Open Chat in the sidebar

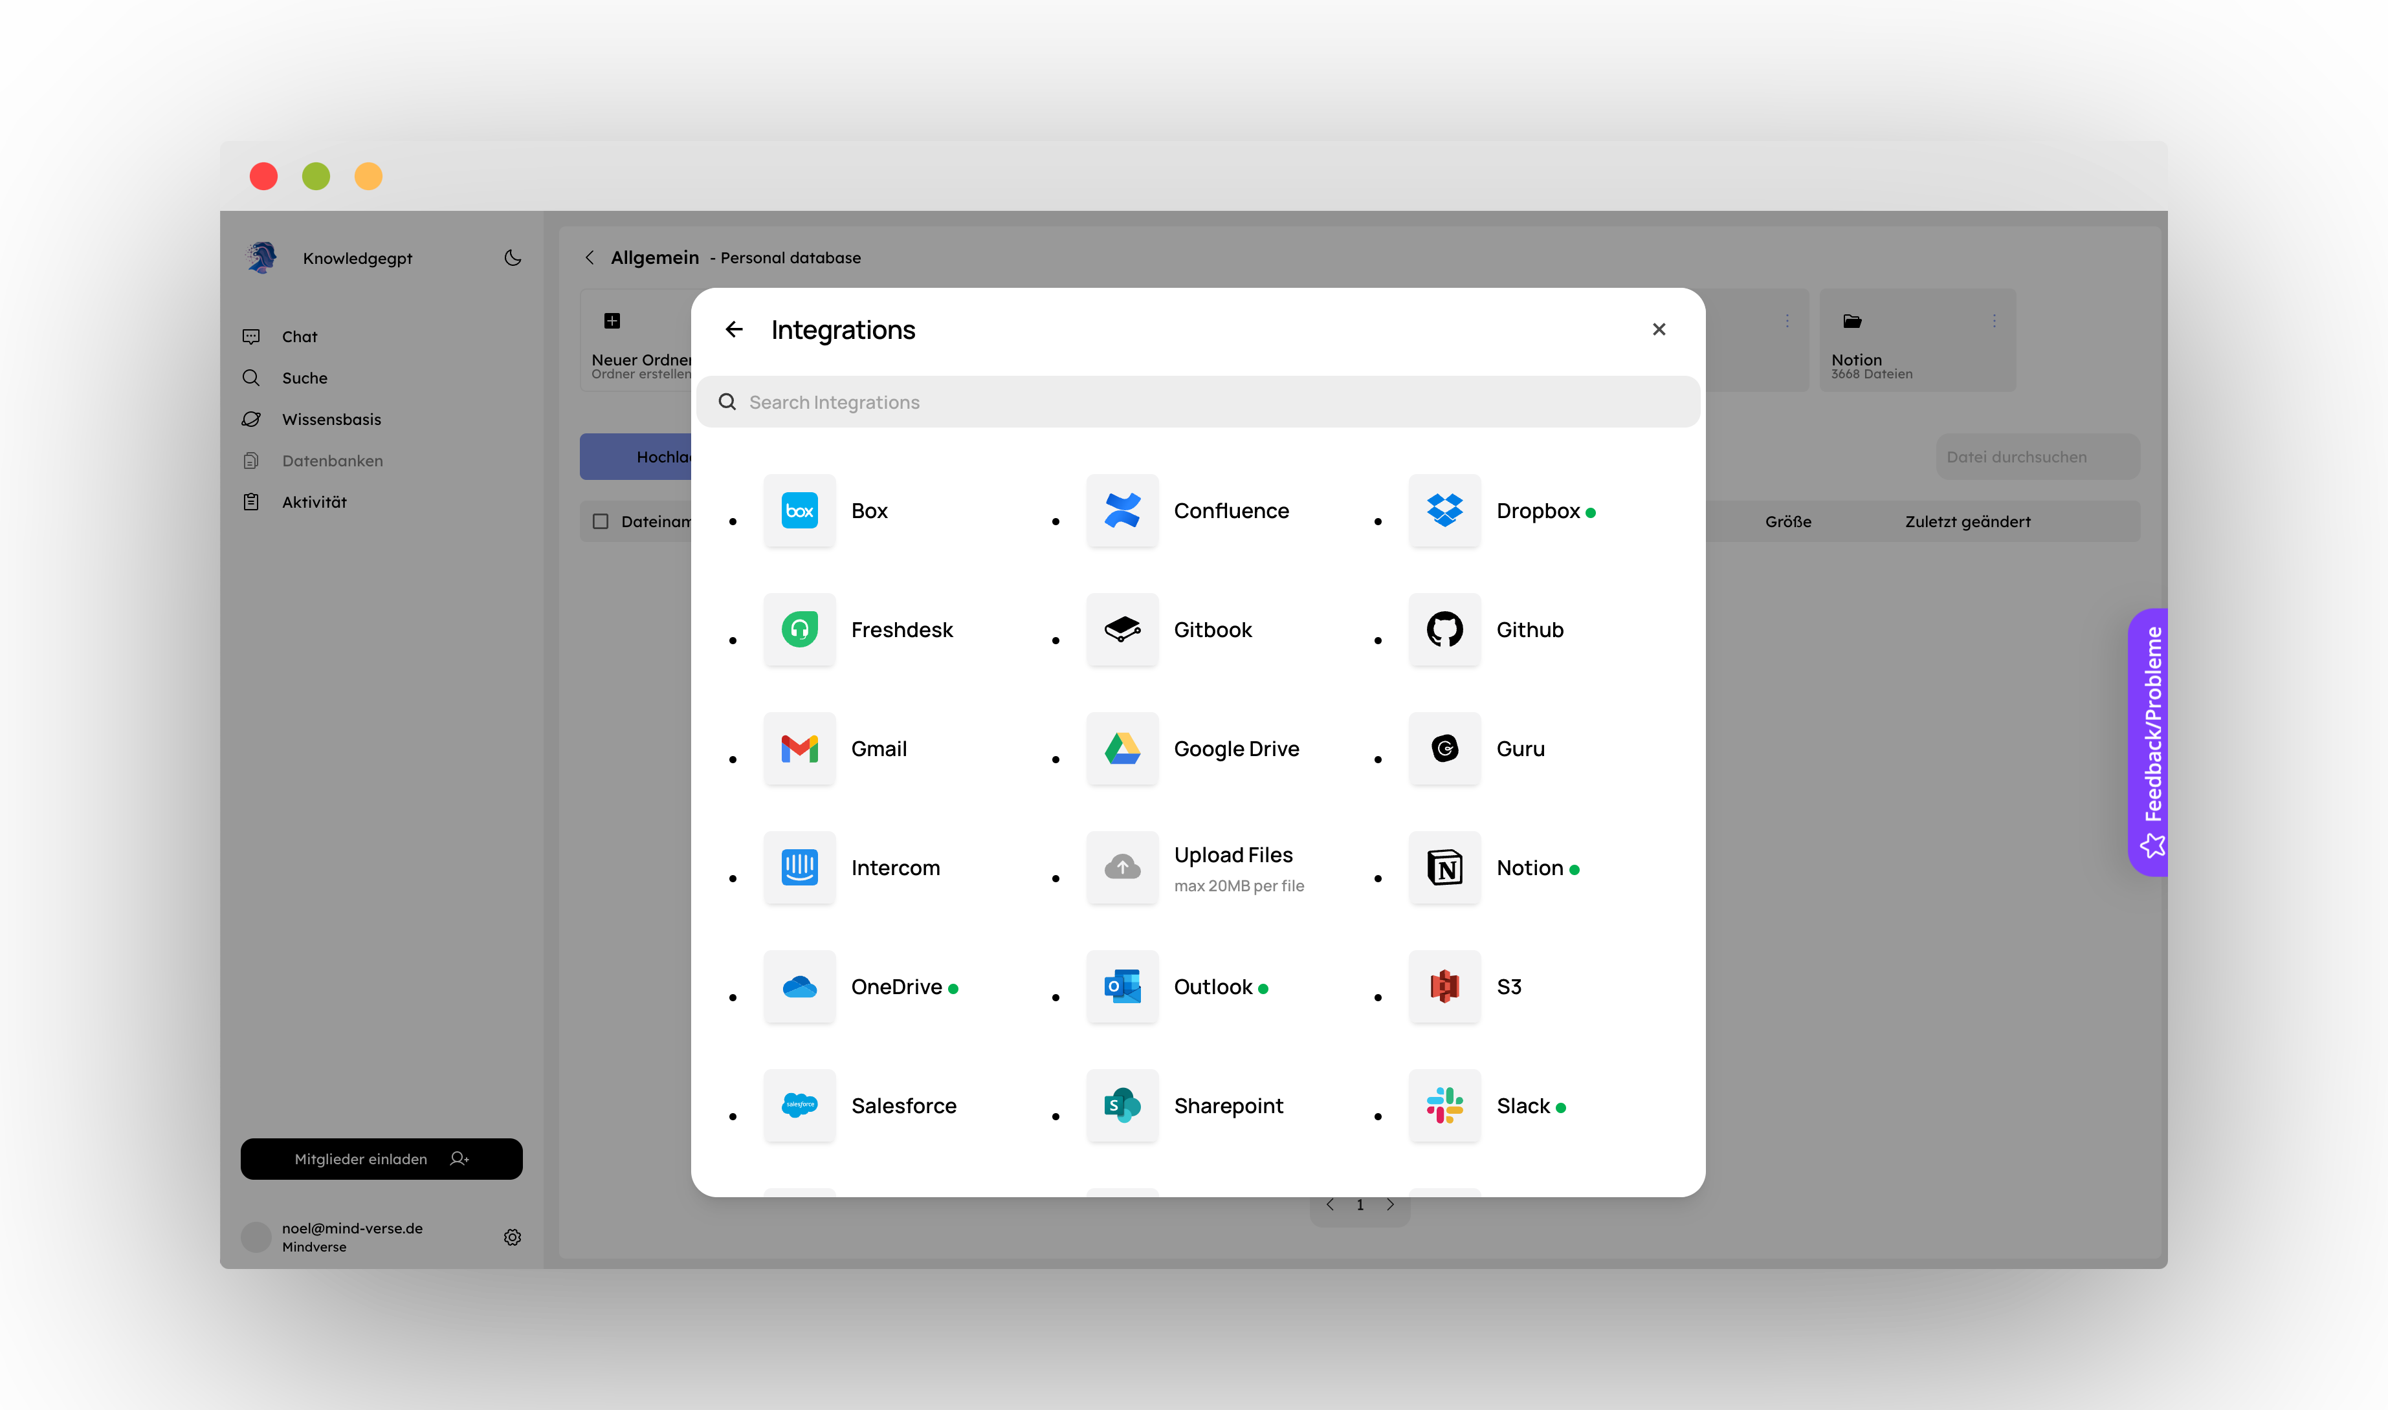click(x=300, y=336)
